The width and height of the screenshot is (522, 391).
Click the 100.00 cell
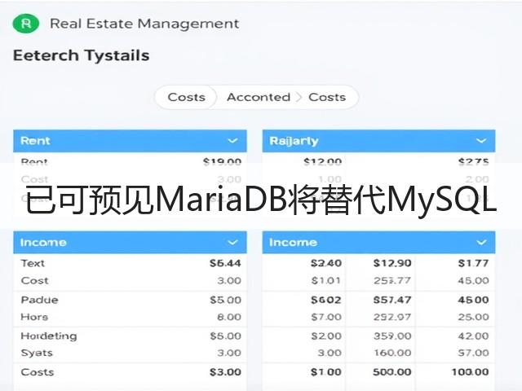click(x=470, y=372)
